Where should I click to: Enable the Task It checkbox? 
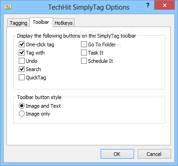pyautogui.click(x=84, y=53)
